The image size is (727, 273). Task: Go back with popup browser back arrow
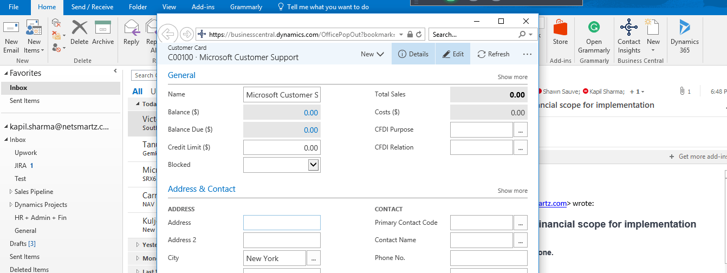coord(168,34)
